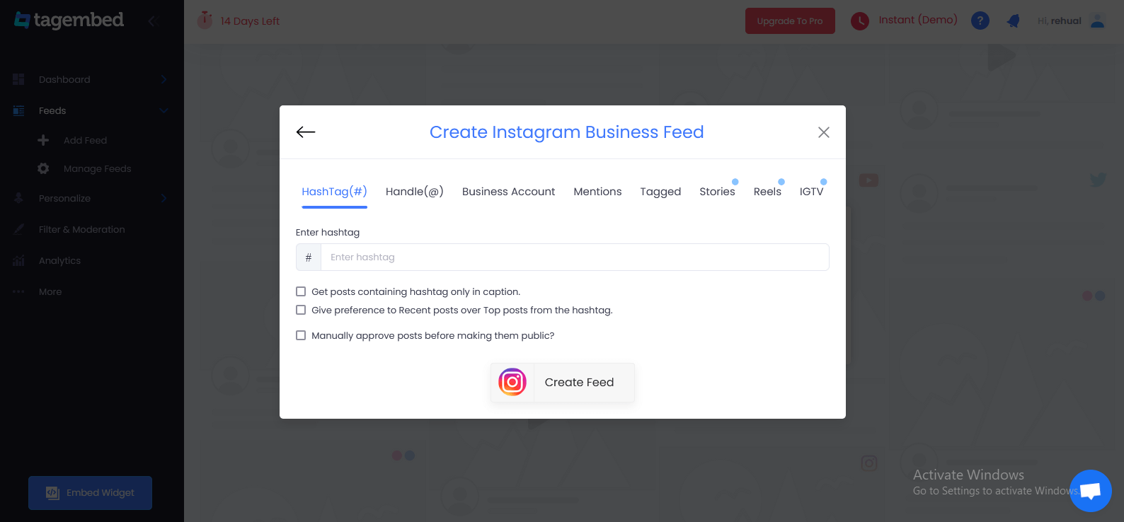Click the Twitter bird icon in background
Screen dimensions: 1124x522
1098,180
